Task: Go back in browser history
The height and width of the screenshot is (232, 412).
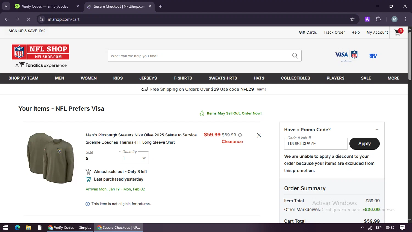Action: tap(7, 19)
